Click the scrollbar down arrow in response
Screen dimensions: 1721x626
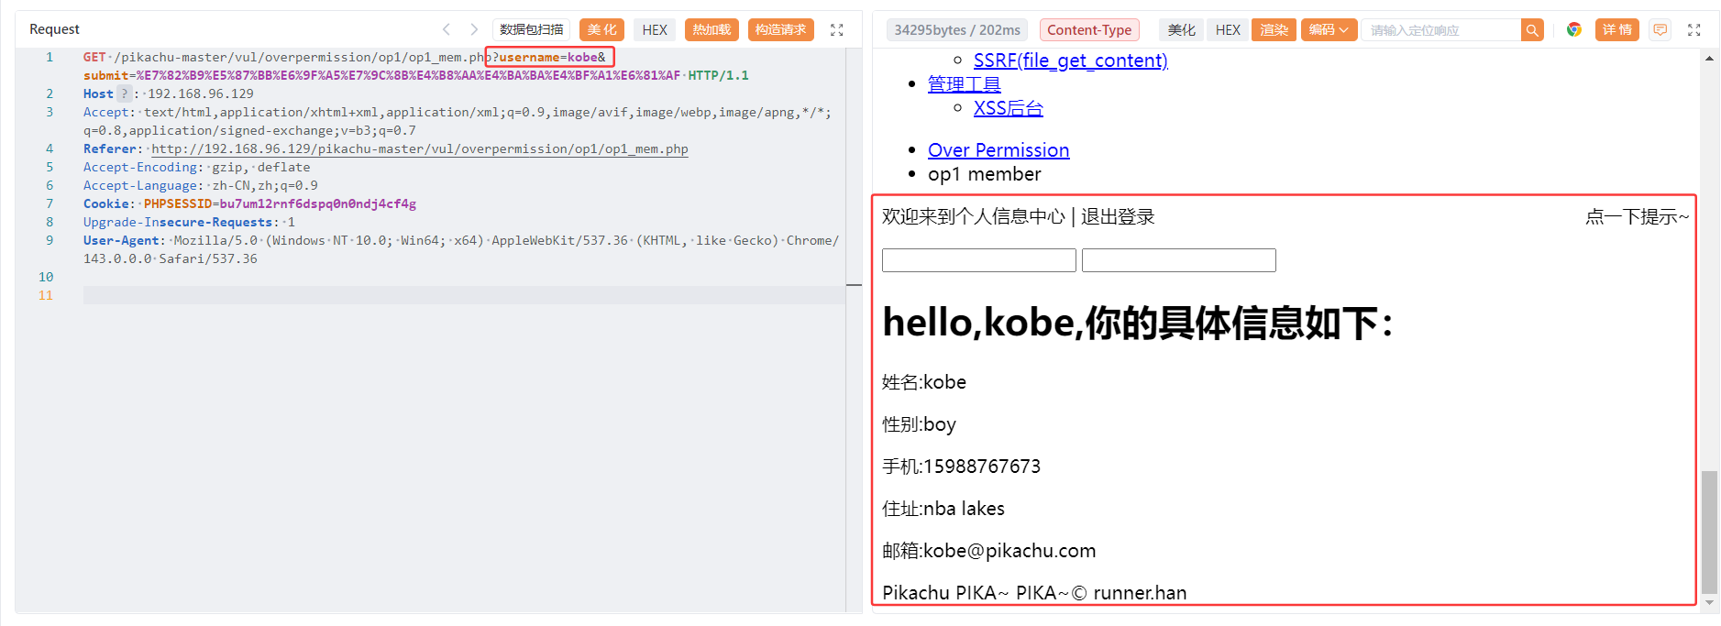point(1709,603)
